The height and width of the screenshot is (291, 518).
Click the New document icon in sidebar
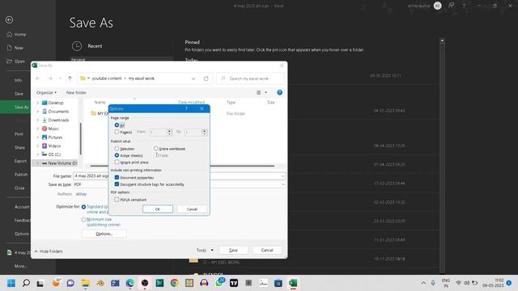[9, 48]
